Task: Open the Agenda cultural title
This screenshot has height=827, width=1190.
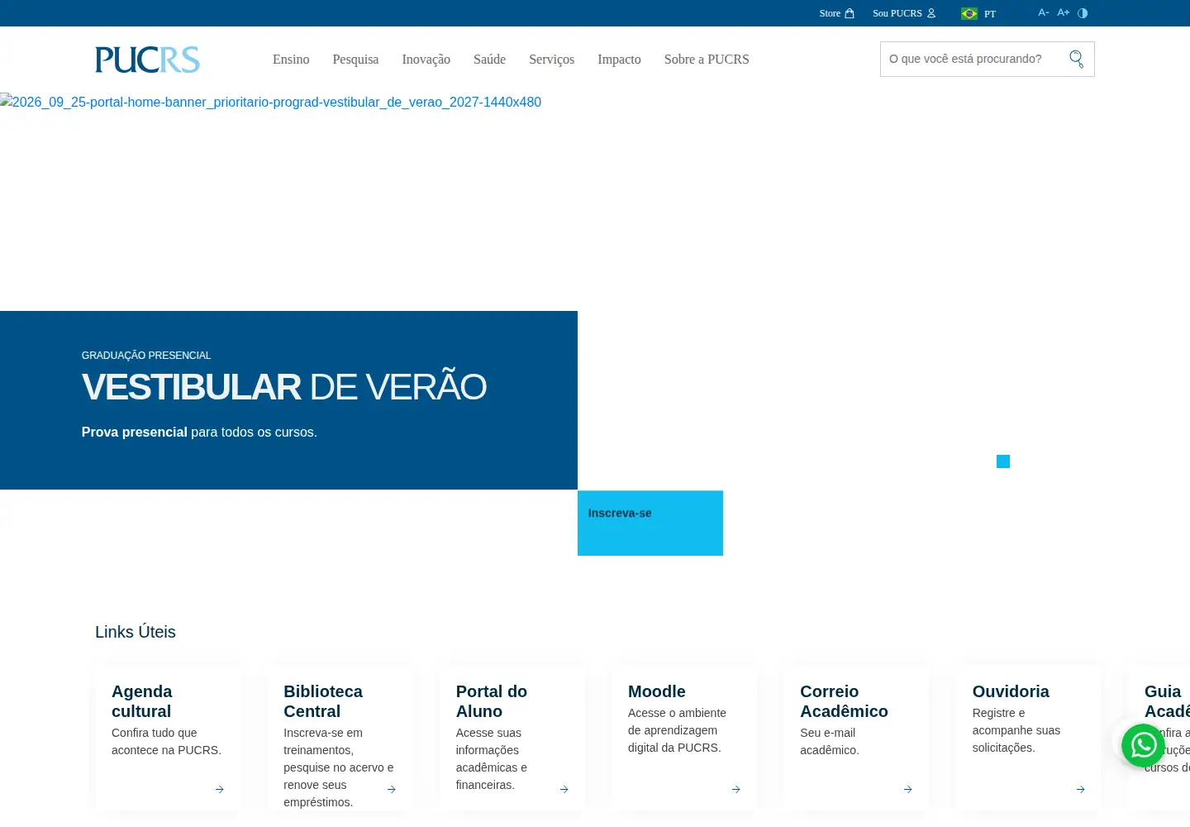Action: [x=142, y=701]
